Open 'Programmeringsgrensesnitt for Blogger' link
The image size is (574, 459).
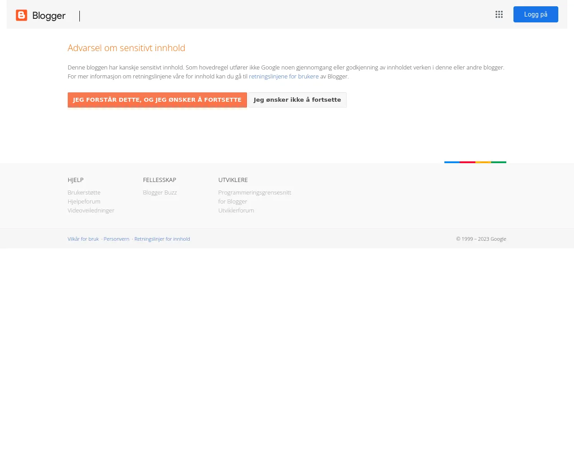[254, 193]
